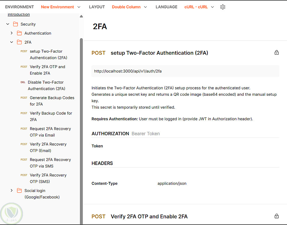Click the Social login folder icon
This screenshot has width=287, height=225.
point(20,191)
